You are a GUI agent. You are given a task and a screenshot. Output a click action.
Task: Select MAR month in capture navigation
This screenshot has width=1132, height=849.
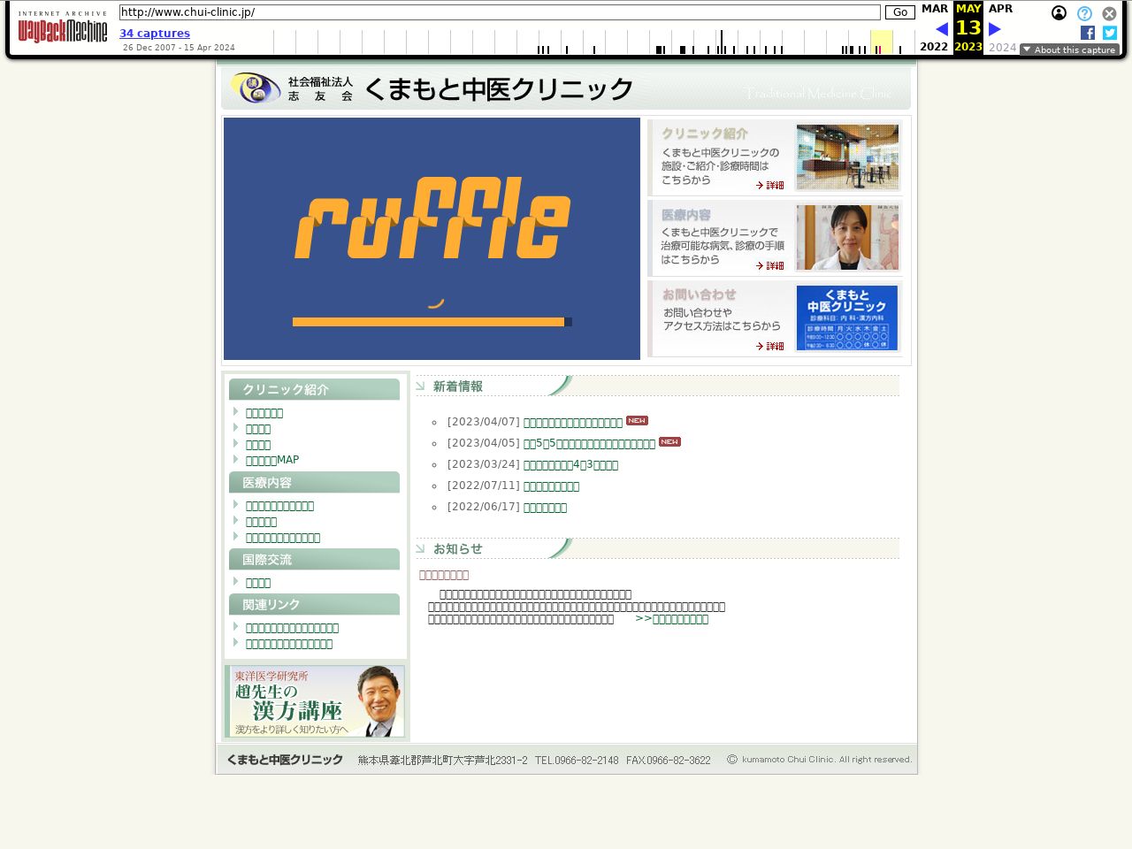[x=935, y=9]
